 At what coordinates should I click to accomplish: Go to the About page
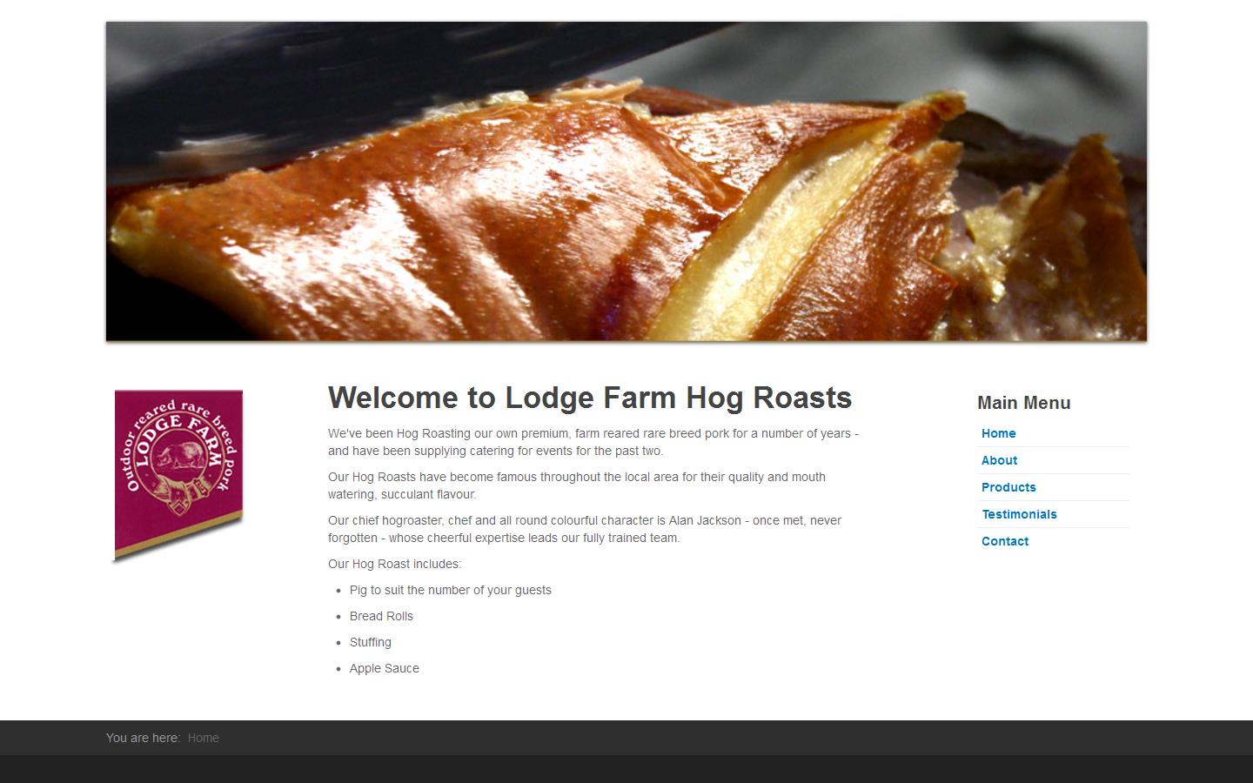click(x=999, y=460)
